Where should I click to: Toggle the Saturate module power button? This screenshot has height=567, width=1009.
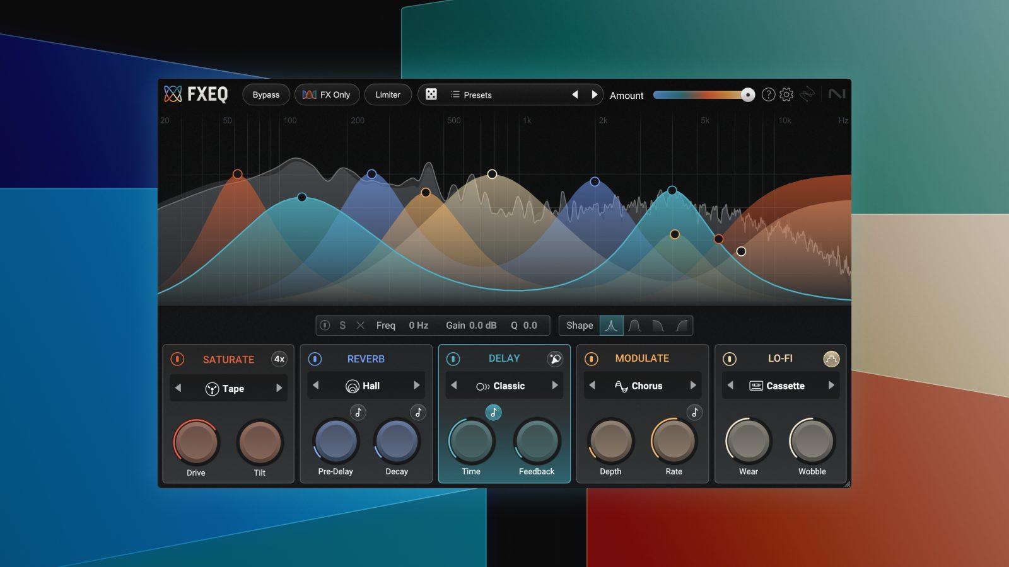point(177,359)
